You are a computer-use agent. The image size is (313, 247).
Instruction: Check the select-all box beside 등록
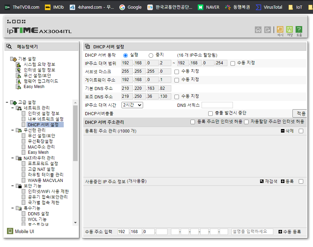pyautogui.click(x=301, y=181)
